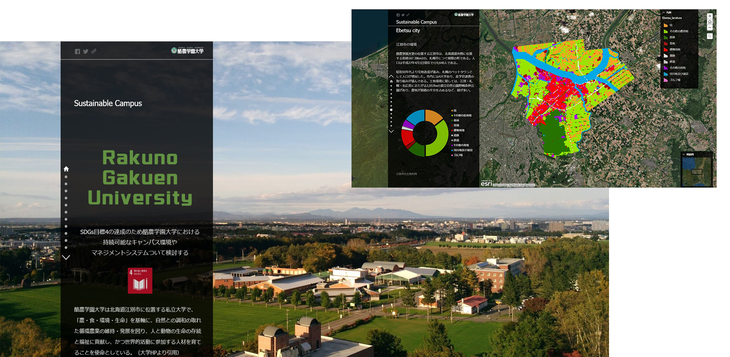The height and width of the screenshot is (357, 730).
Task: Zoom out on the map
Action: [710, 27]
